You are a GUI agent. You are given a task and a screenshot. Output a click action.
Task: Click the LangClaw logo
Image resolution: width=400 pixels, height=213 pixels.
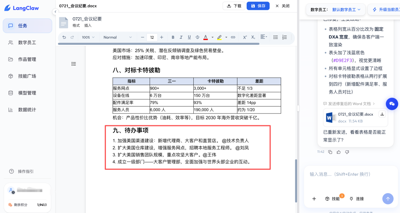[x=22, y=8]
